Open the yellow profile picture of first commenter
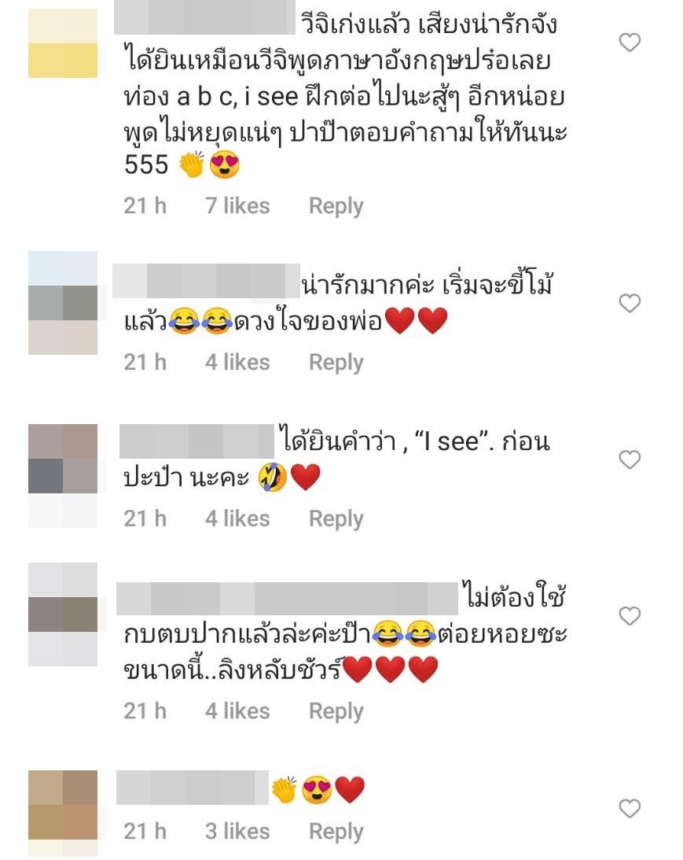683x860 pixels. (x=63, y=43)
